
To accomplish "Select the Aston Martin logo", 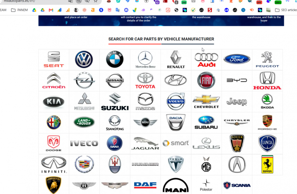I will [x=115, y=185].
